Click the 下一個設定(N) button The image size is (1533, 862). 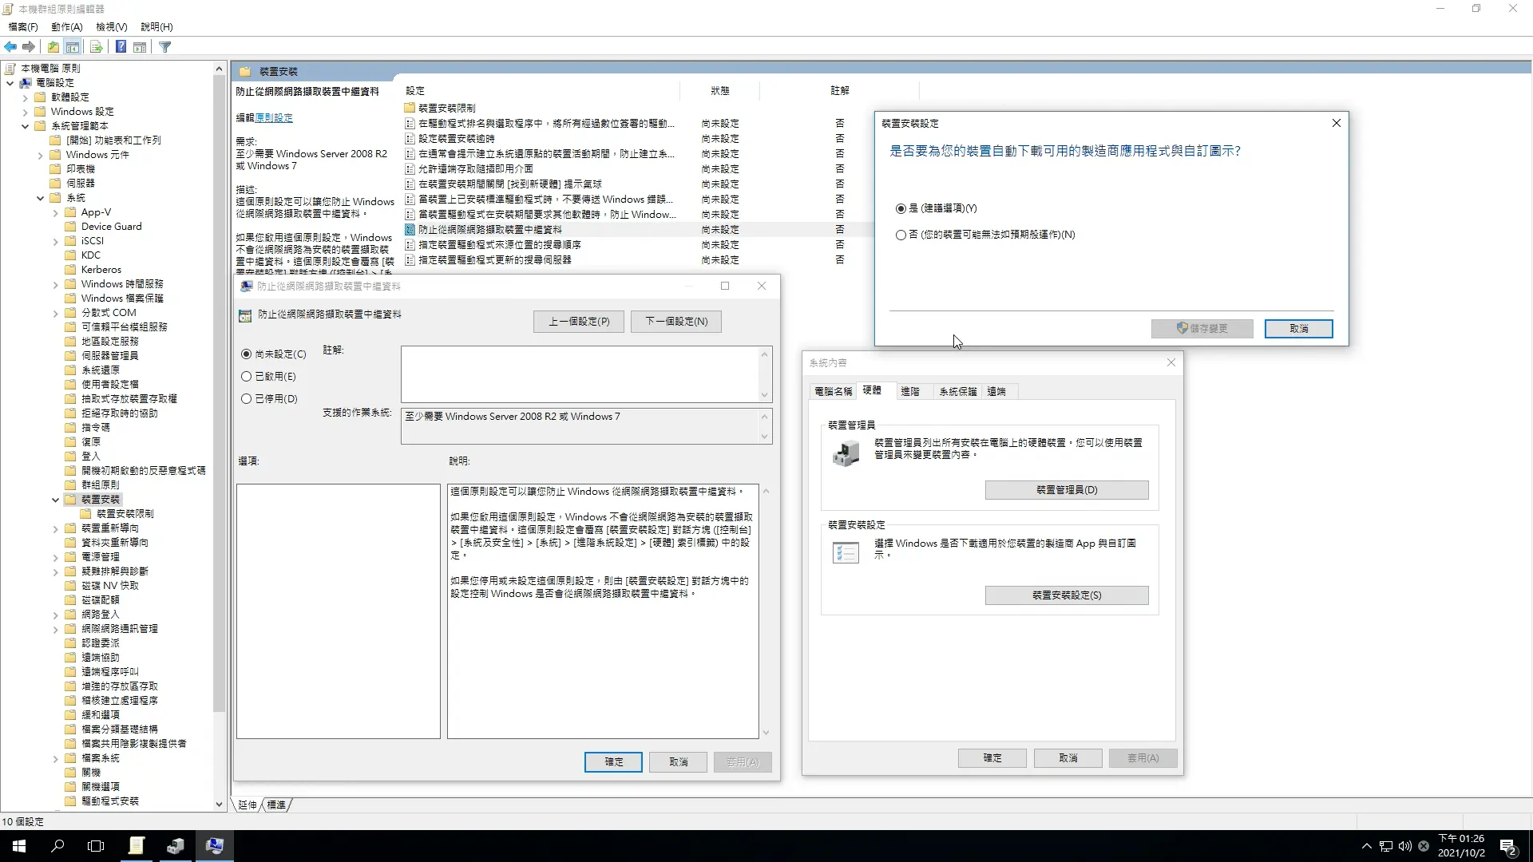click(676, 322)
